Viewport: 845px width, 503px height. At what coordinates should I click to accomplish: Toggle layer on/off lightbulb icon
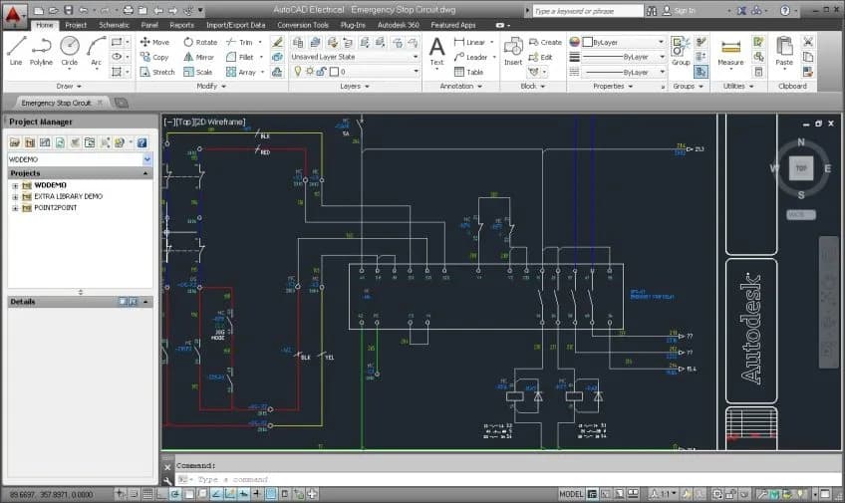297,72
